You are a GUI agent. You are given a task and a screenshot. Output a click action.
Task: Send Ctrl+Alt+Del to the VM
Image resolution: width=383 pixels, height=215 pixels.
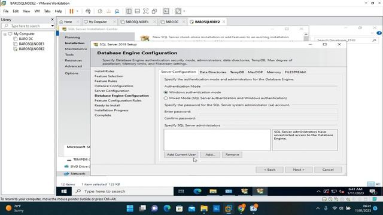[x=88, y=11]
